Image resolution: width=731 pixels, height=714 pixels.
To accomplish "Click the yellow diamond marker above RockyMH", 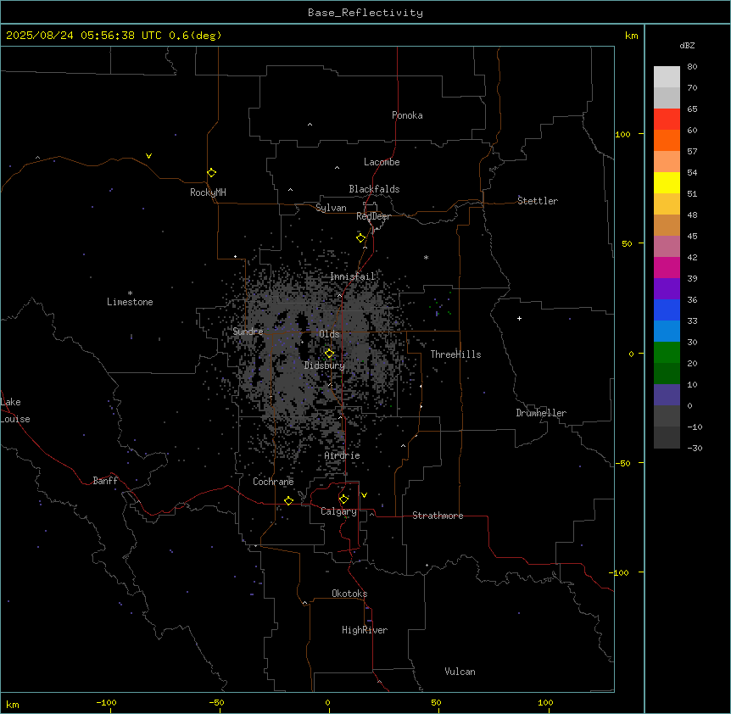I will [211, 172].
